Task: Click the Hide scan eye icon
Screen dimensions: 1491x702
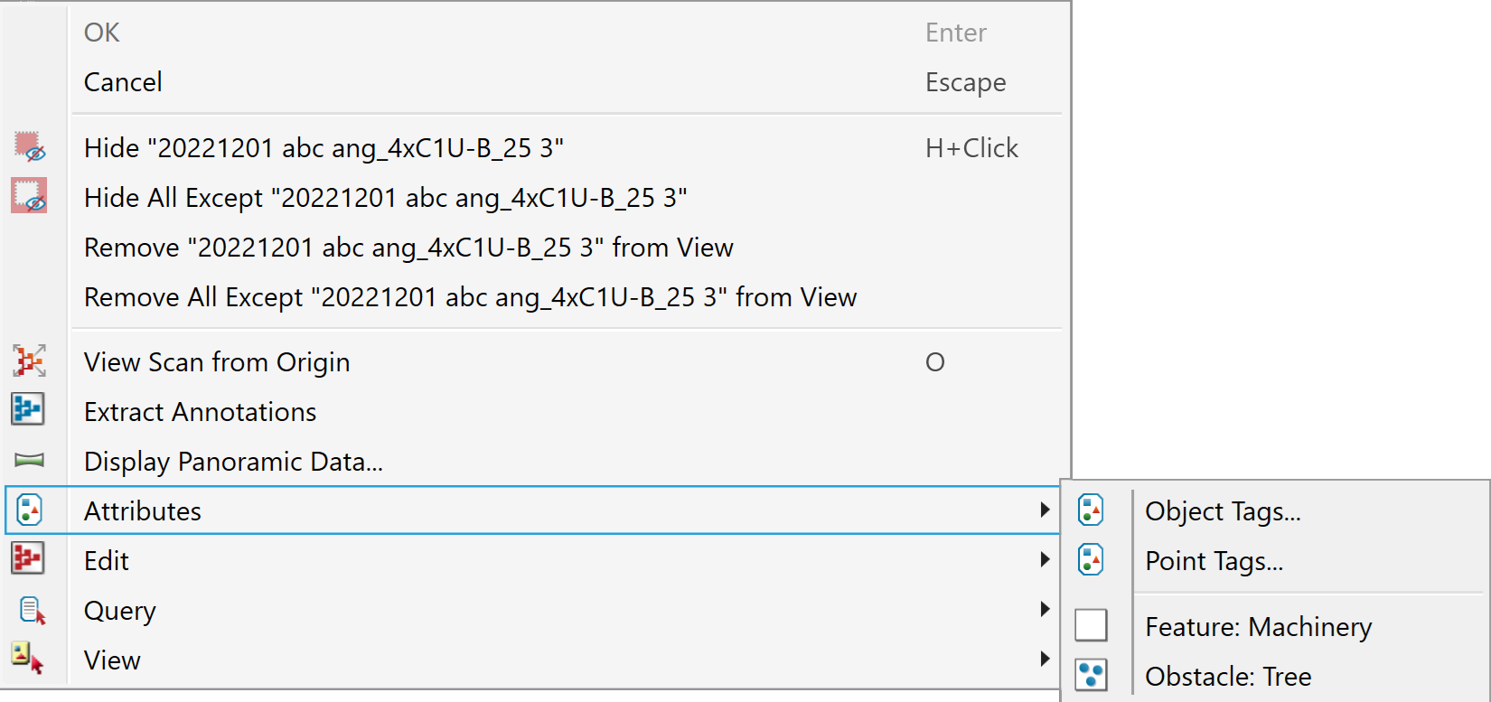Action: pyautogui.click(x=29, y=147)
